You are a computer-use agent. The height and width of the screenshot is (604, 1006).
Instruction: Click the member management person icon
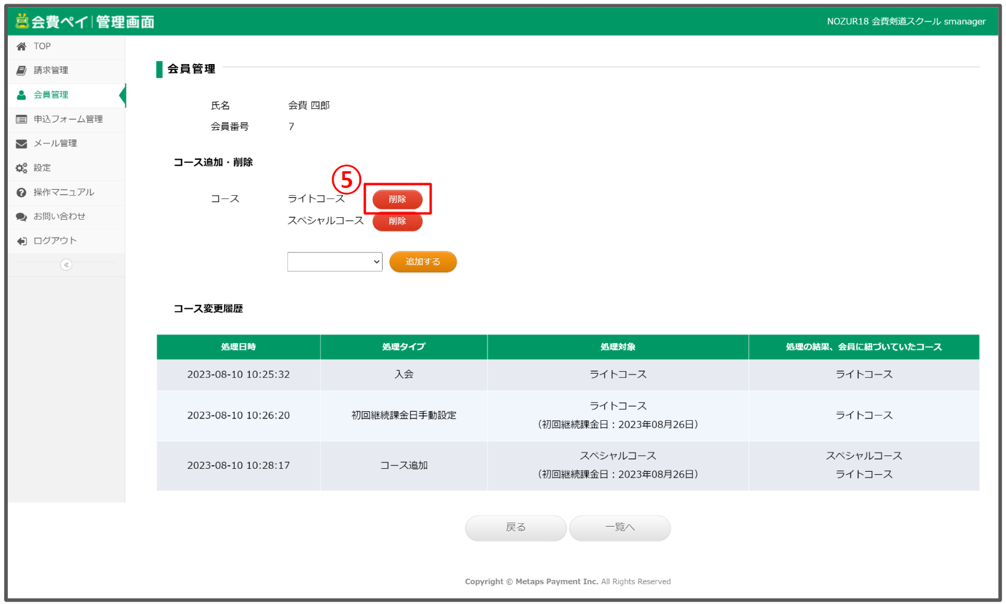click(22, 95)
